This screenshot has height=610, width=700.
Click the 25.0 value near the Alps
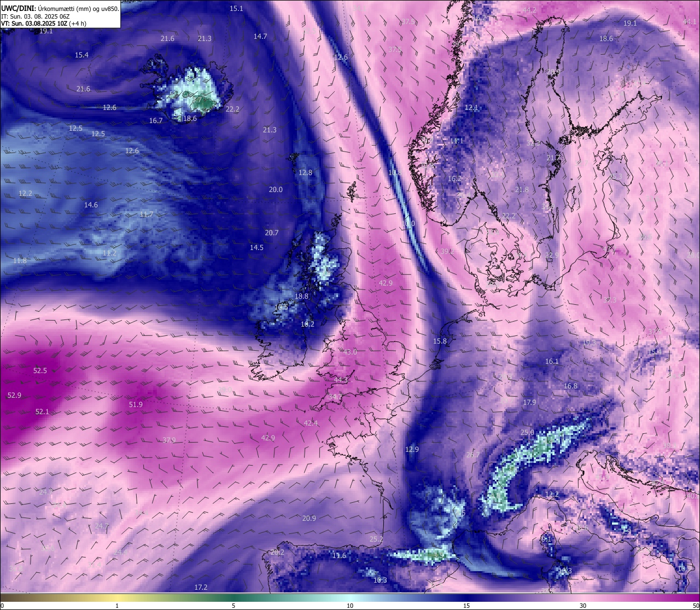point(527,432)
